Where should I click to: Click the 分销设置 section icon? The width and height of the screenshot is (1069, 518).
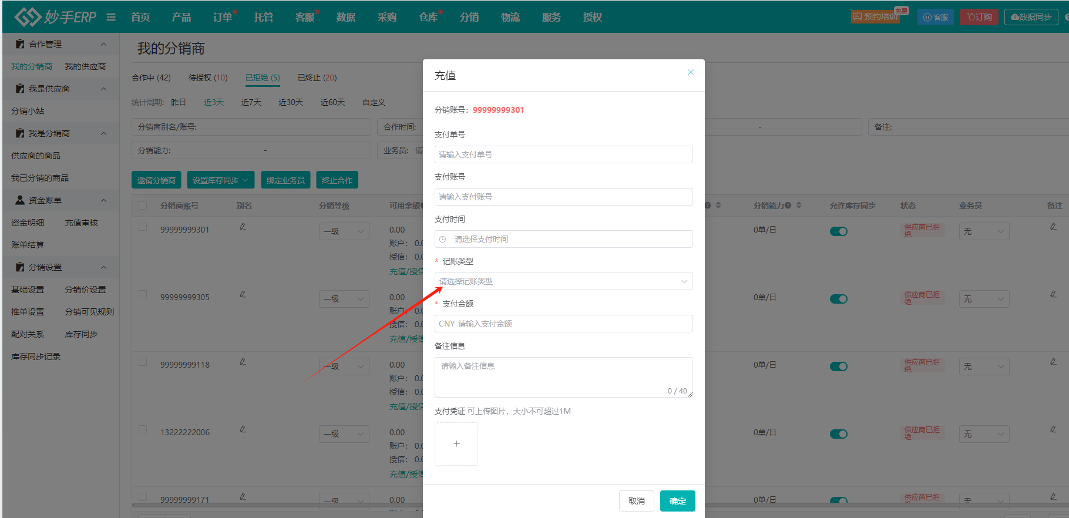(x=20, y=267)
